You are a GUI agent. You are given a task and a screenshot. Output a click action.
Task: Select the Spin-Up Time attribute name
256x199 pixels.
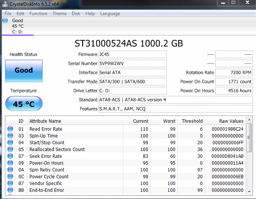click(43, 136)
